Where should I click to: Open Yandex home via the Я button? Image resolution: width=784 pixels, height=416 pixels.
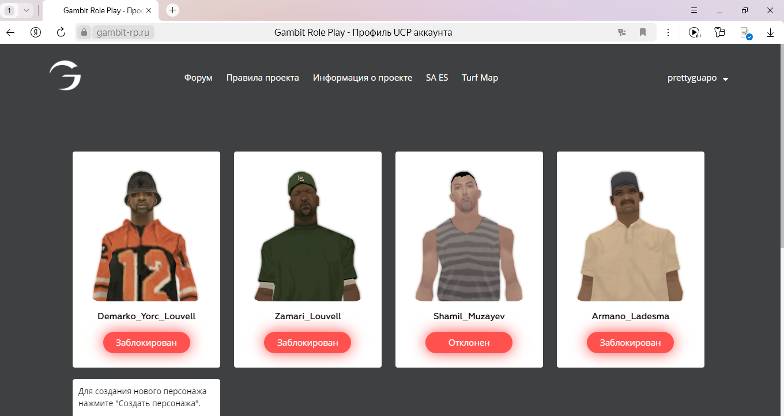pos(36,33)
